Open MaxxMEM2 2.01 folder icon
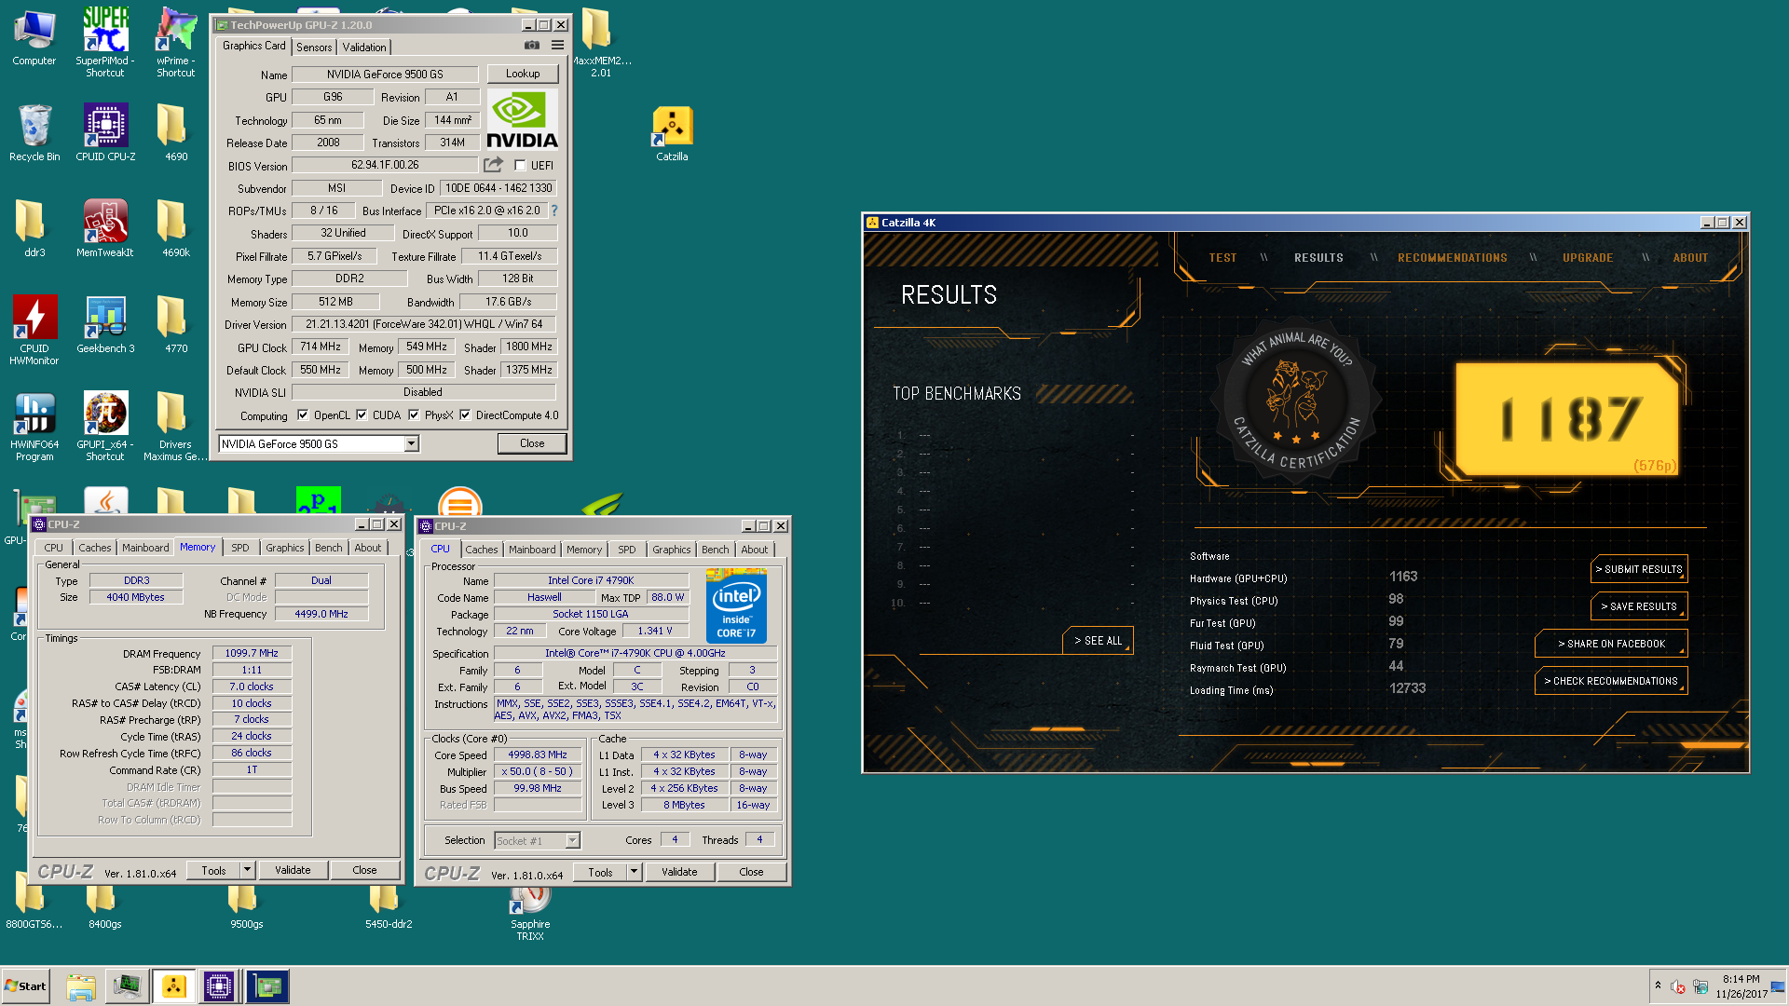 [601, 42]
